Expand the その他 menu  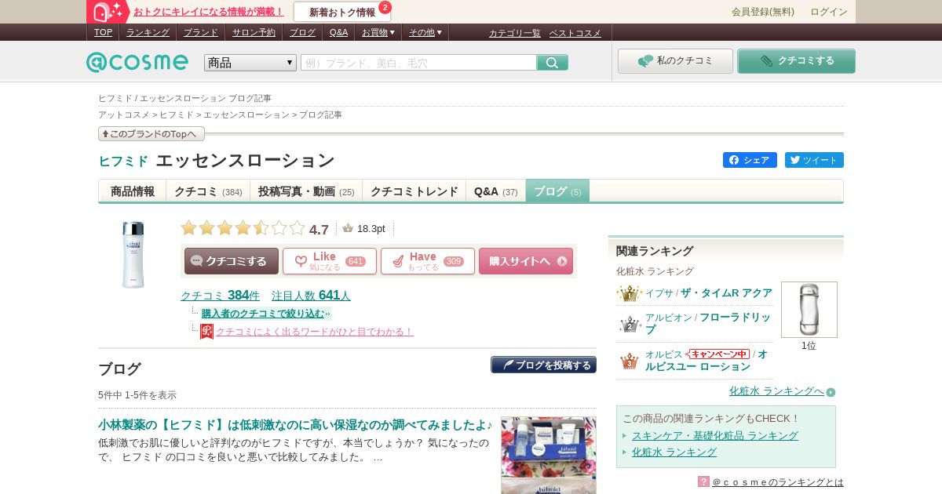click(425, 32)
